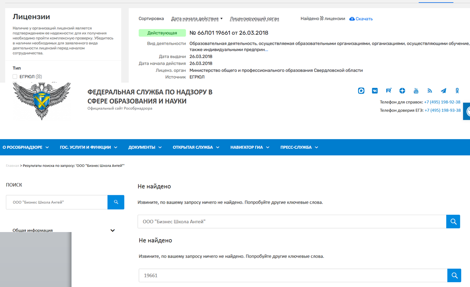Sort by 'Лицензирующий орган'
470x287 pixels.
pos(254,19)
